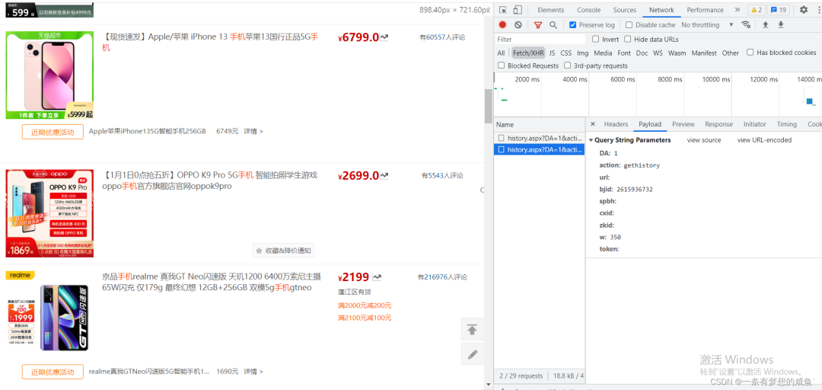Filter requests by Img
Screen dimensions: 822x390
pyautogui.click(x=582, y=53)
